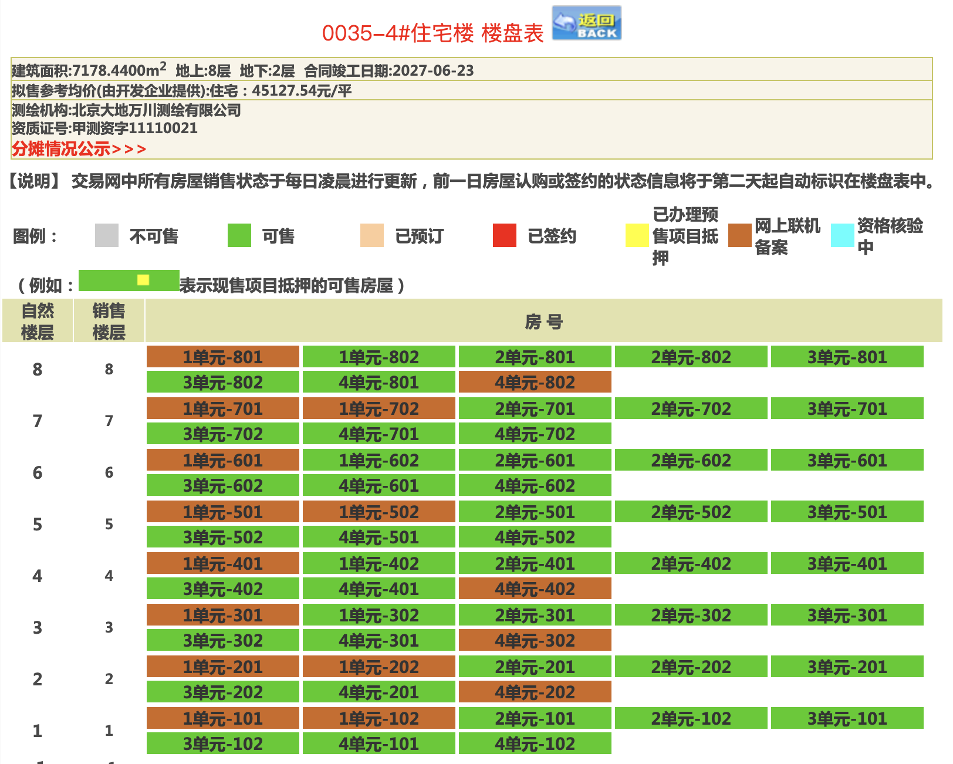The width and height of the screenshot is (953, 764).
Task: Click the 销售楼层 column header
Action: click(109, 321)
